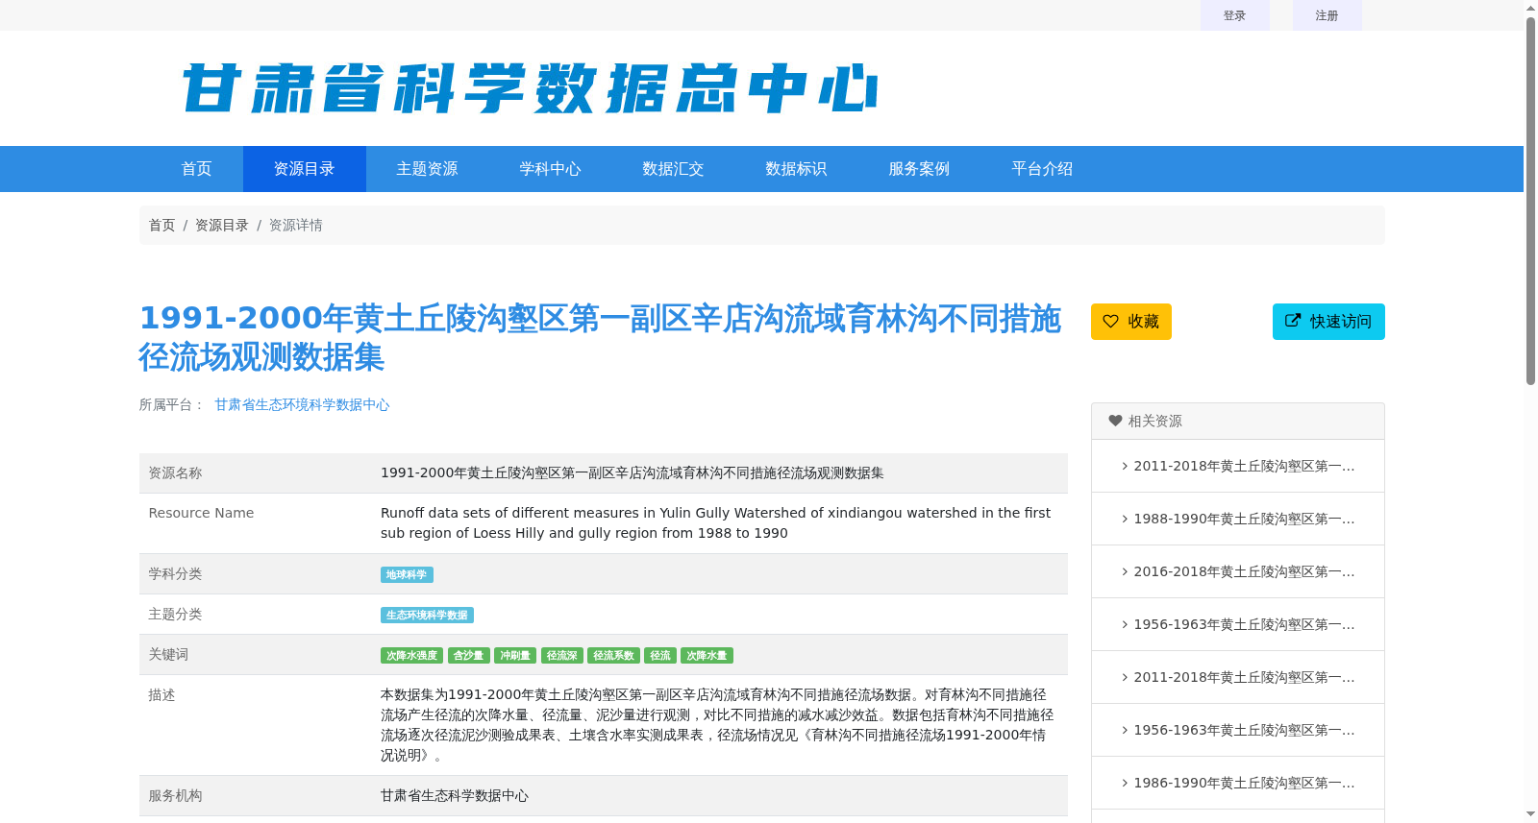
Task: Click the external-link icon in 快速访问 button
Action: point(1293,321)
